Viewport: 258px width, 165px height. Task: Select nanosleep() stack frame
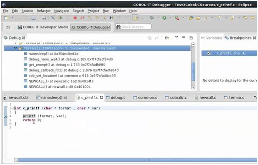[x=54, y=54]
